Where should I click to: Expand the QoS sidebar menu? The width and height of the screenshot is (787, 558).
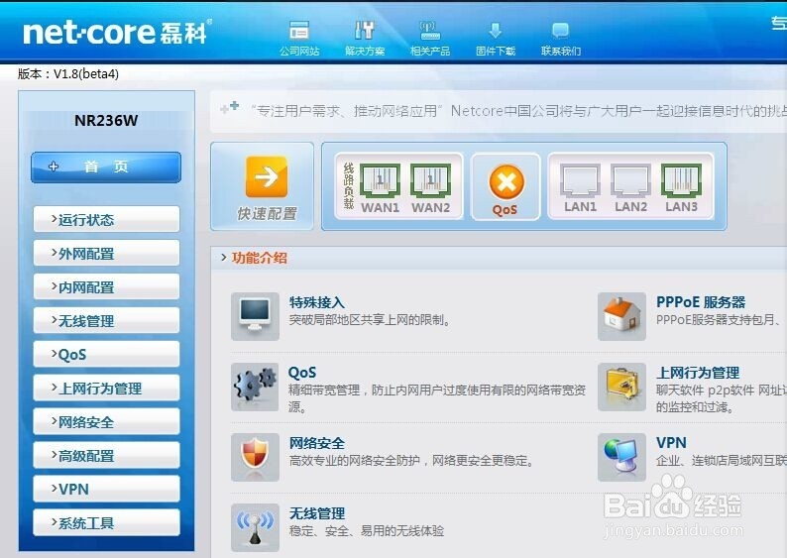pyautogui.click(x=106, y=354)
